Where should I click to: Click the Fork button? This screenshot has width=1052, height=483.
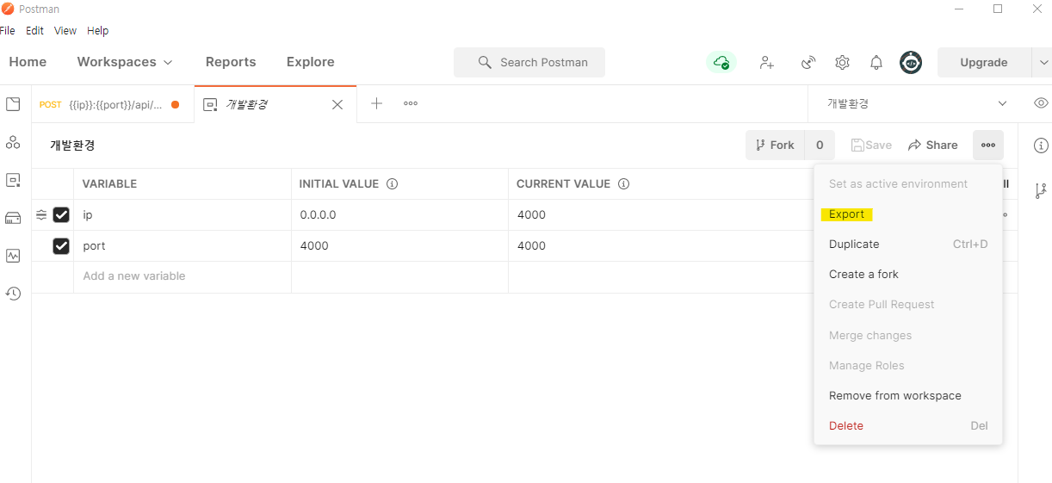coord(775,146)
